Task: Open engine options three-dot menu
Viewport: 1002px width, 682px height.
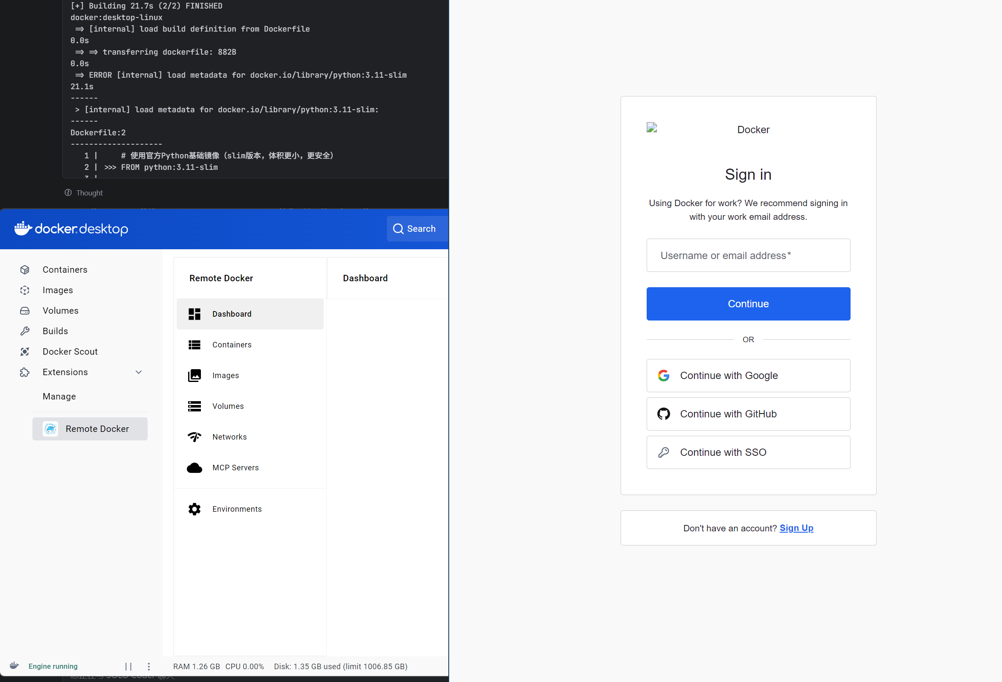Action: point(149,667)
